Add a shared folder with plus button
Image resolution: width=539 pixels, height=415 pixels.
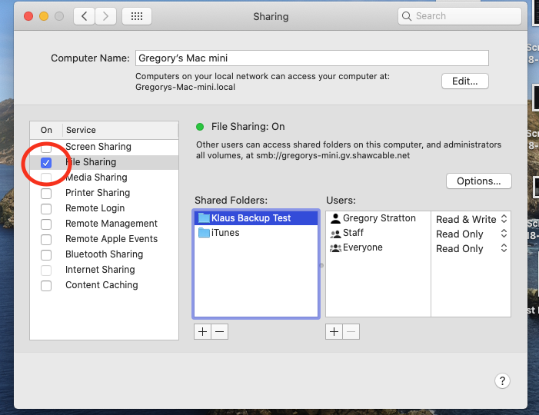pyautogui.click(x=202, y=331)
